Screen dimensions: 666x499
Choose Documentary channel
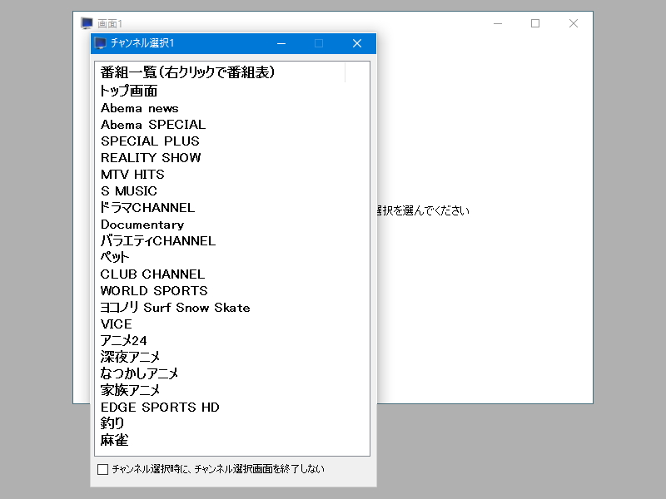click(142, 225)
